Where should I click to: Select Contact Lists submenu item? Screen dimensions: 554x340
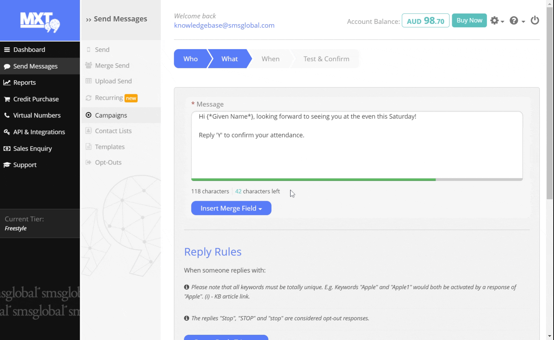click(113, 131)
